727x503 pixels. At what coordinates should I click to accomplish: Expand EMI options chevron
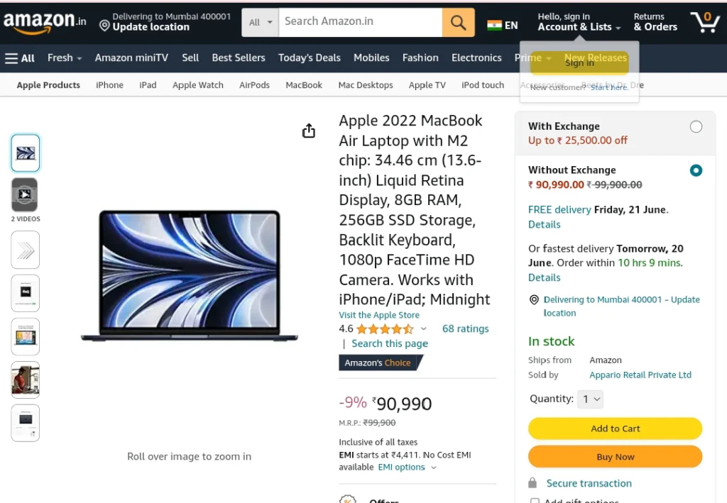[434, 468]
